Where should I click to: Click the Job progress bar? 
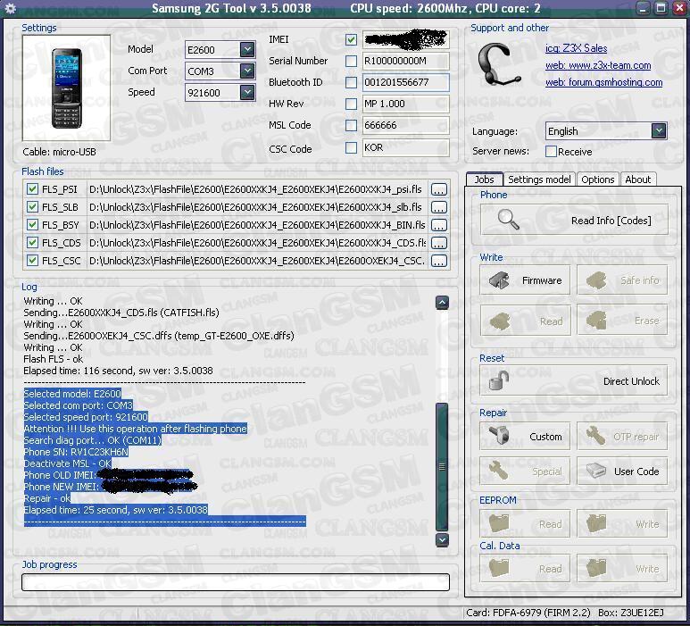[236, 582]
